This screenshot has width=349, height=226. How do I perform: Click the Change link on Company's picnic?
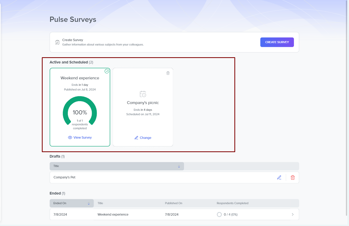(145, 138)
